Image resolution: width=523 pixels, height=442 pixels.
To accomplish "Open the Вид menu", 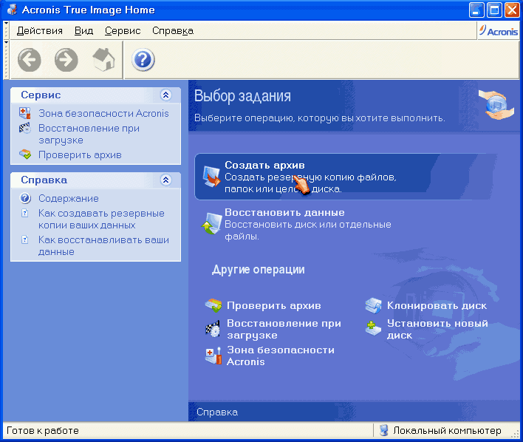I will coord(83,30).
